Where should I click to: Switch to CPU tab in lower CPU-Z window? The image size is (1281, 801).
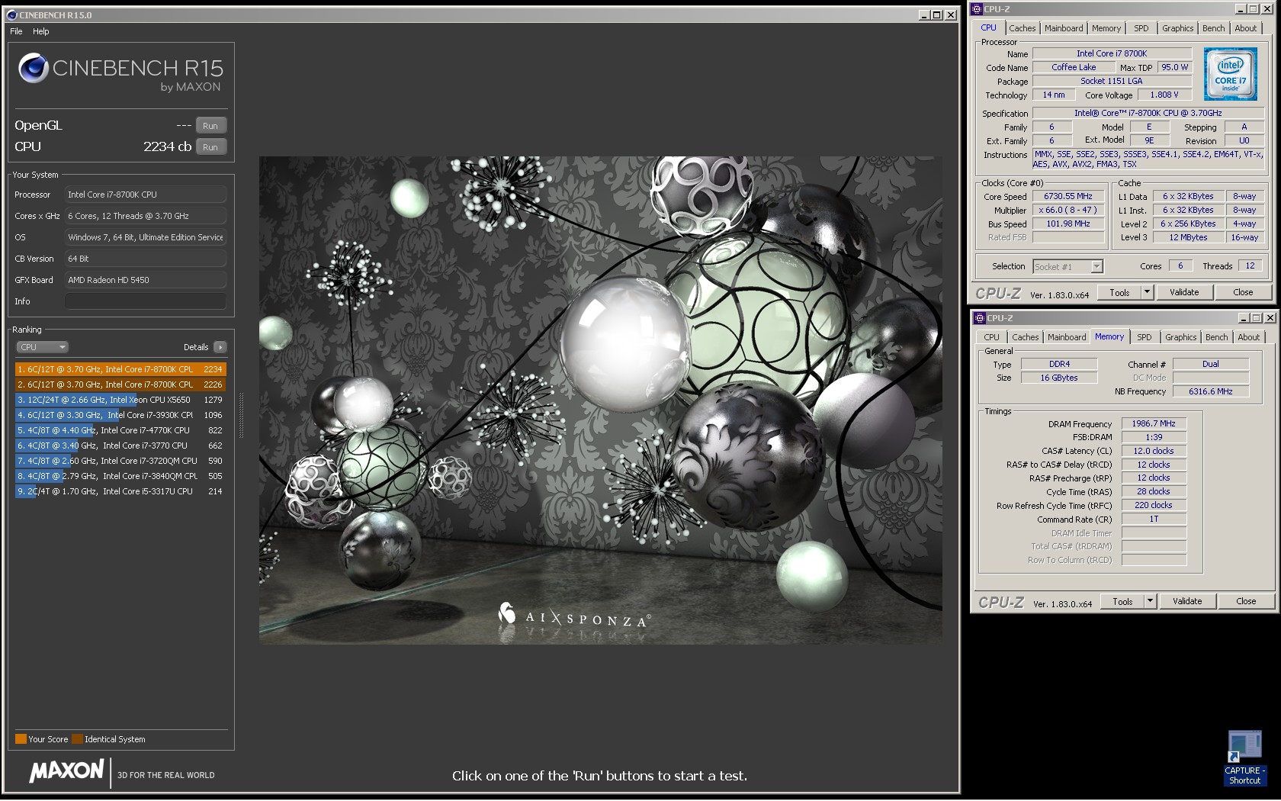pyautogui.click(x=991, y=337)
